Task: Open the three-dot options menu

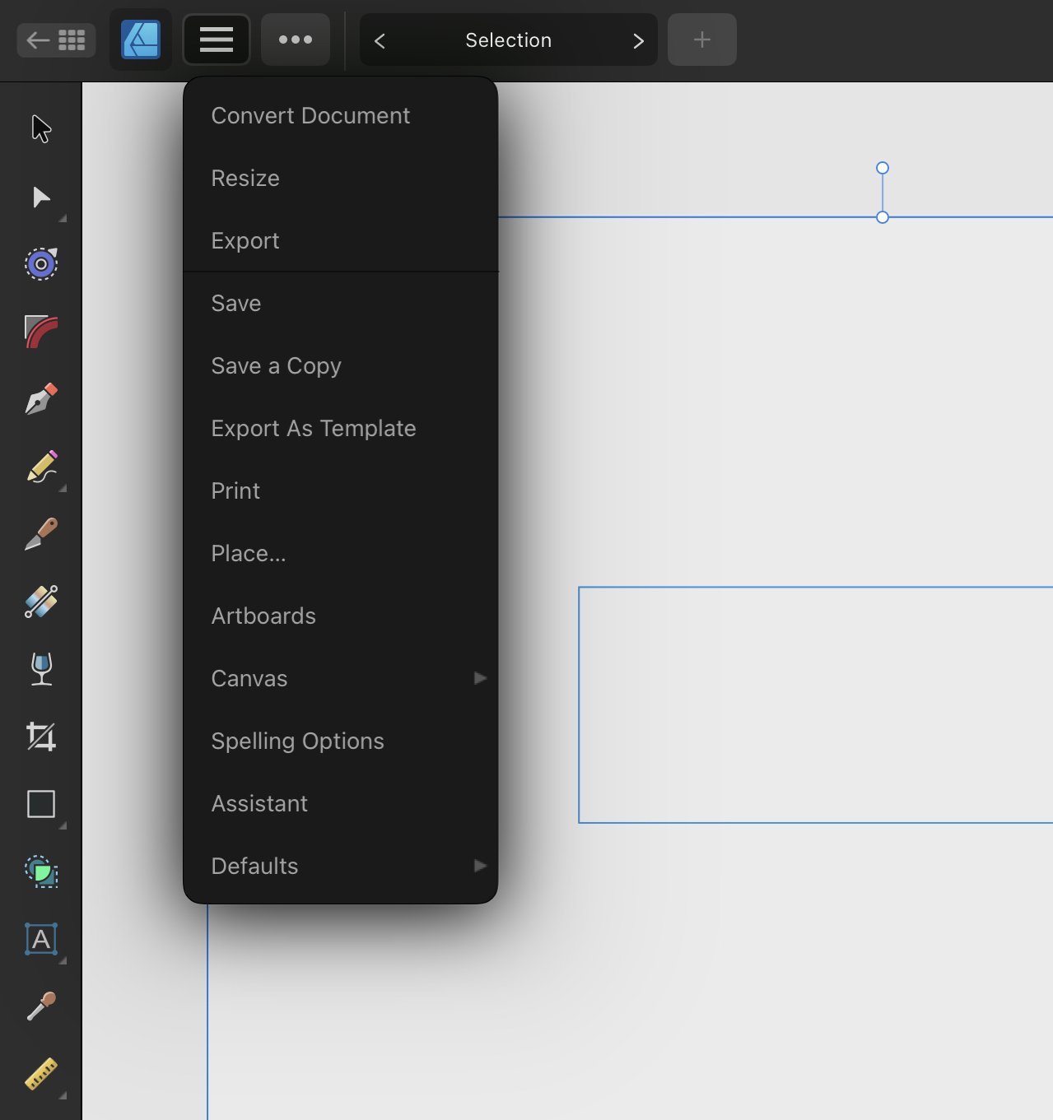Action: coord(296,40)
